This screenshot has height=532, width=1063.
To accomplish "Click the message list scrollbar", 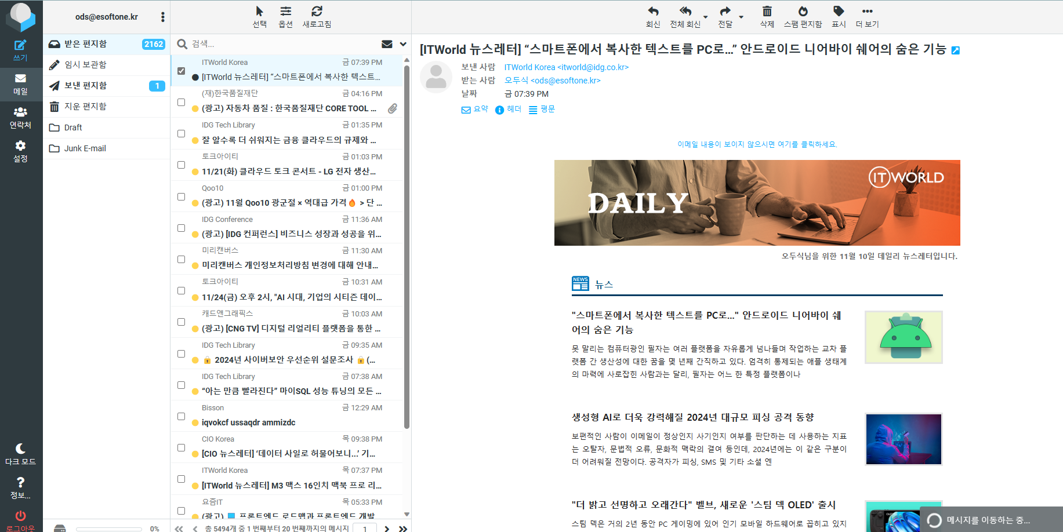I will 407,246.
